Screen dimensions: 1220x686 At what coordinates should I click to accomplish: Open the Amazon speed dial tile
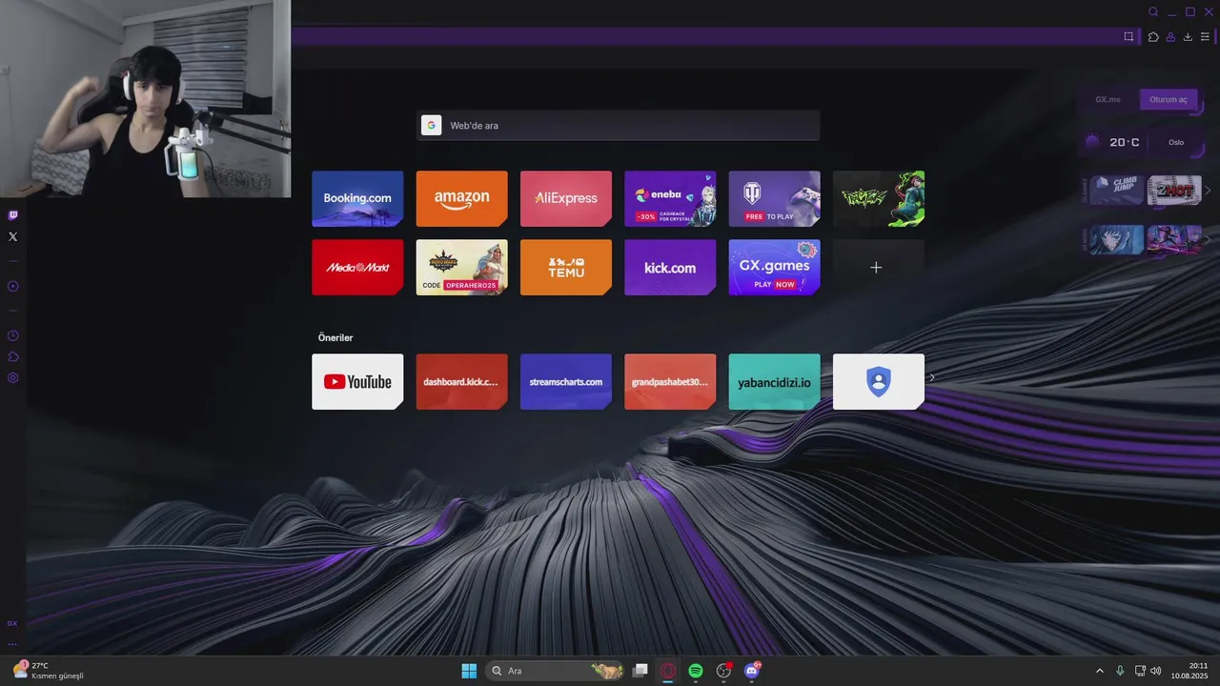(461, 198)
